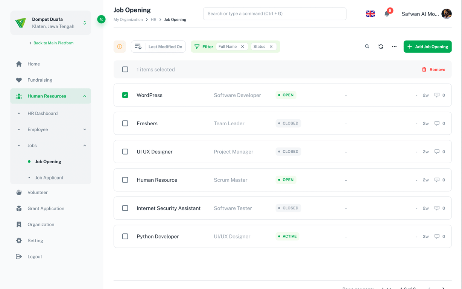Open Job Applicant in the sidebar

pos(49,178)
